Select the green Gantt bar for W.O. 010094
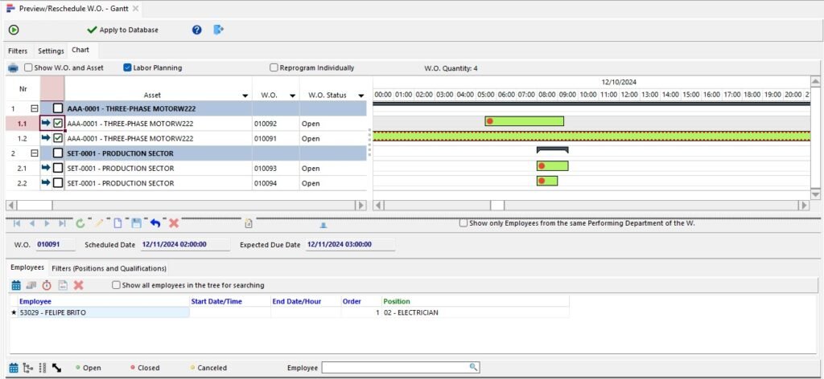 point(547,181)
